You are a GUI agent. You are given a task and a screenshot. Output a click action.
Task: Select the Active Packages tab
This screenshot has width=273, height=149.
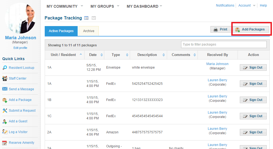[x=61, y=31]
